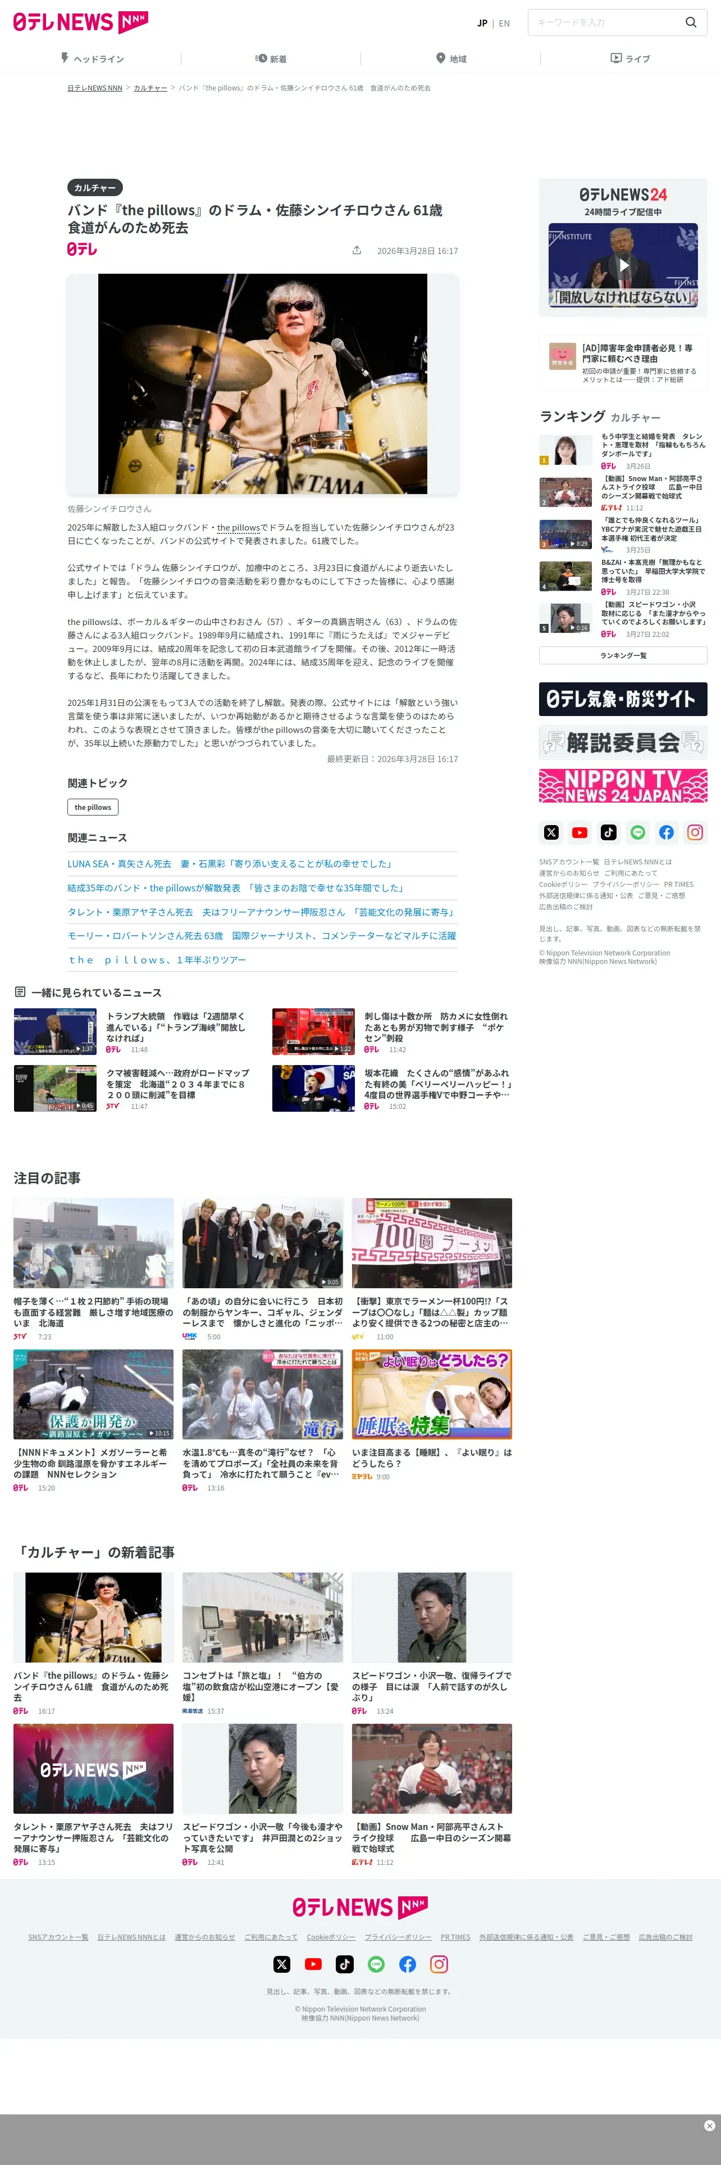Open related news LUNA SEA・真矢さん死去
Viewport: 721px width, 2165px height.
click(230, 864)
